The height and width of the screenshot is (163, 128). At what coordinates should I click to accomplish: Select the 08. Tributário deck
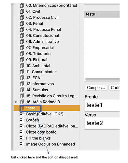point(47,53)
